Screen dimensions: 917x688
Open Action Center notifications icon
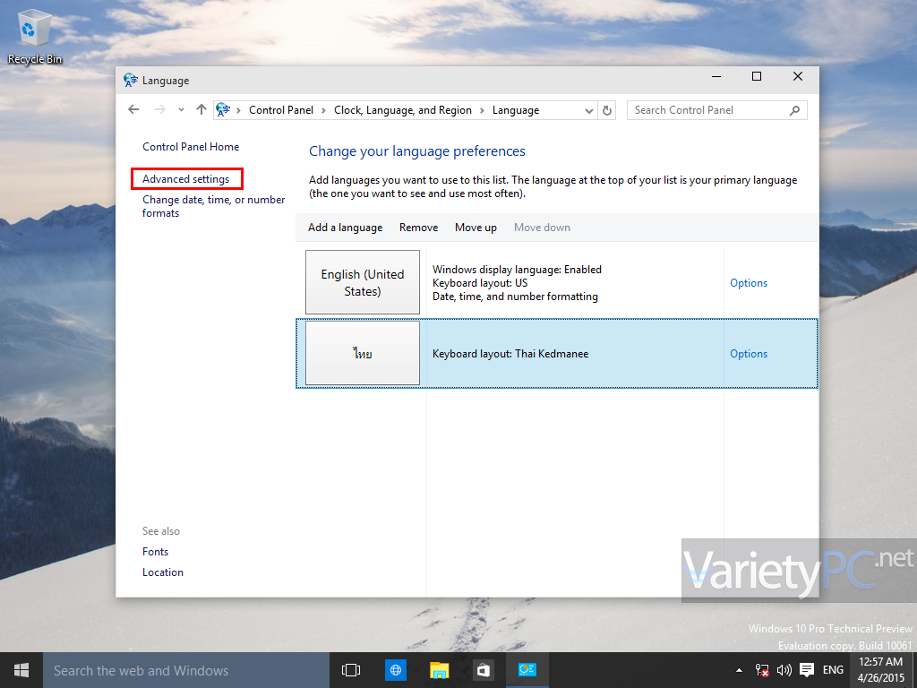pos(807,670)
